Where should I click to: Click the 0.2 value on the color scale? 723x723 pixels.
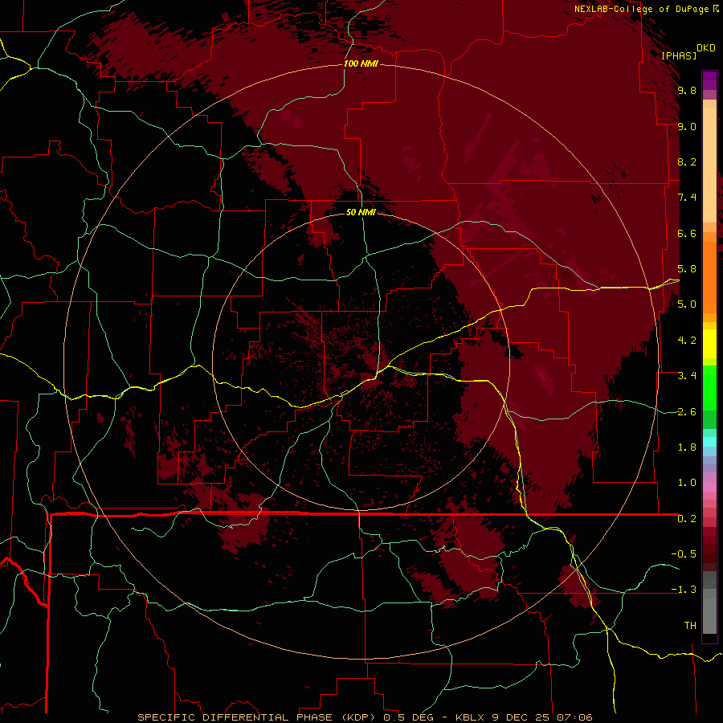tap(687, 519)
